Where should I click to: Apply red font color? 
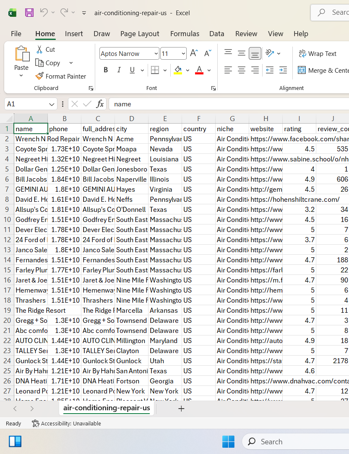click(199, 70)
